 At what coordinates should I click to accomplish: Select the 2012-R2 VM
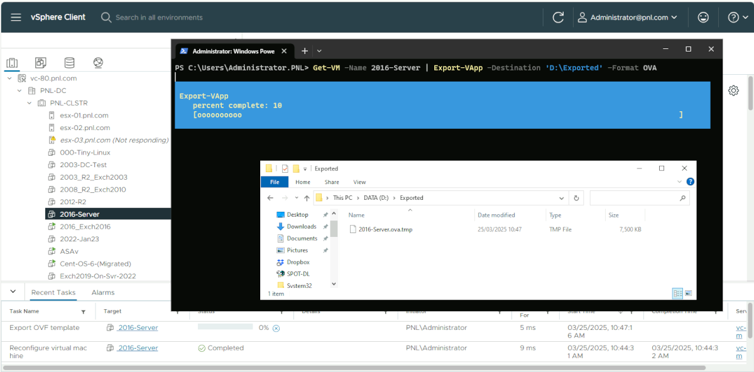(73, 202)
